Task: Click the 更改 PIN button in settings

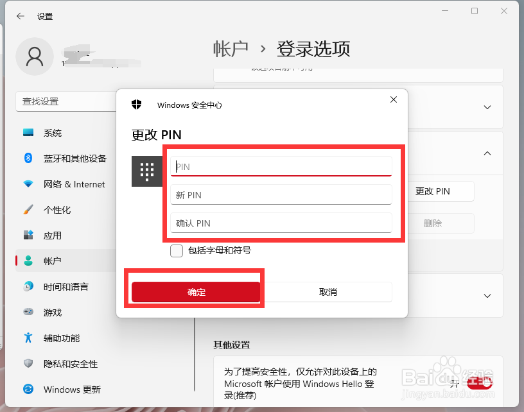Action: 433,191
